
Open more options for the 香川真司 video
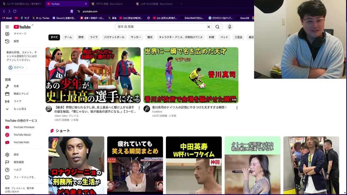pos(237,108)
